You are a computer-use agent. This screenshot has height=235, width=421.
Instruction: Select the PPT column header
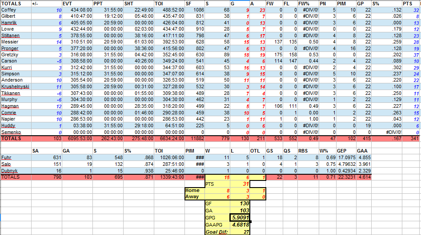click(x=108, y=4)
